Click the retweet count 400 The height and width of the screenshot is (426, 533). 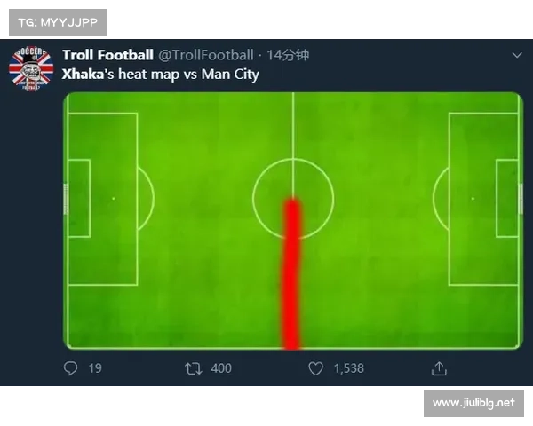pos(220,367)
